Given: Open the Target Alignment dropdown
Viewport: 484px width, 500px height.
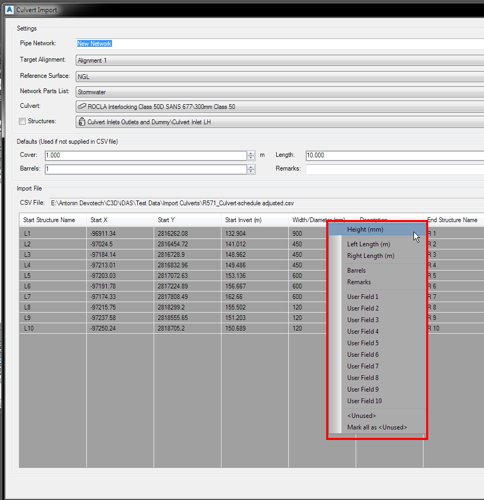Looking at the screenshot, I should point(280,61).
